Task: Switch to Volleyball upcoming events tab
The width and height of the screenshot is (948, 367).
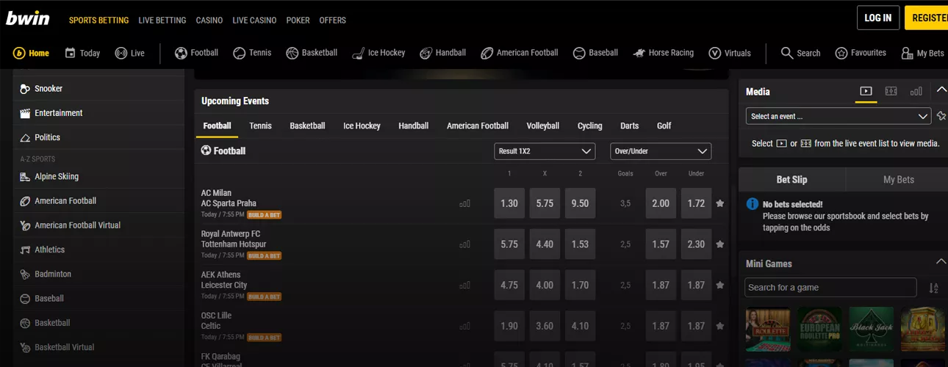Action: click(542, 126)
